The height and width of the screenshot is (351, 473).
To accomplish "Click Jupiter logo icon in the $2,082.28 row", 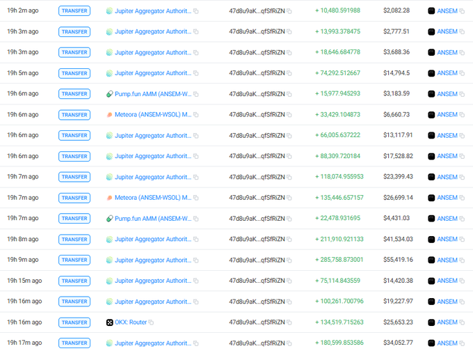I will [x=109, y=11].
